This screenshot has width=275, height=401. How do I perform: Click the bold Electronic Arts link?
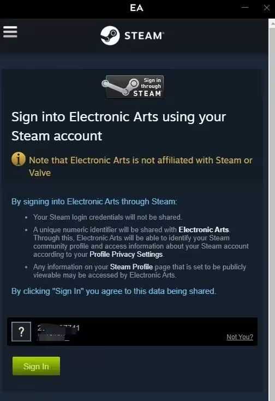pos(204,229)
